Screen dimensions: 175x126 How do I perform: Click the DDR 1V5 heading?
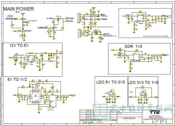[133, 46]
